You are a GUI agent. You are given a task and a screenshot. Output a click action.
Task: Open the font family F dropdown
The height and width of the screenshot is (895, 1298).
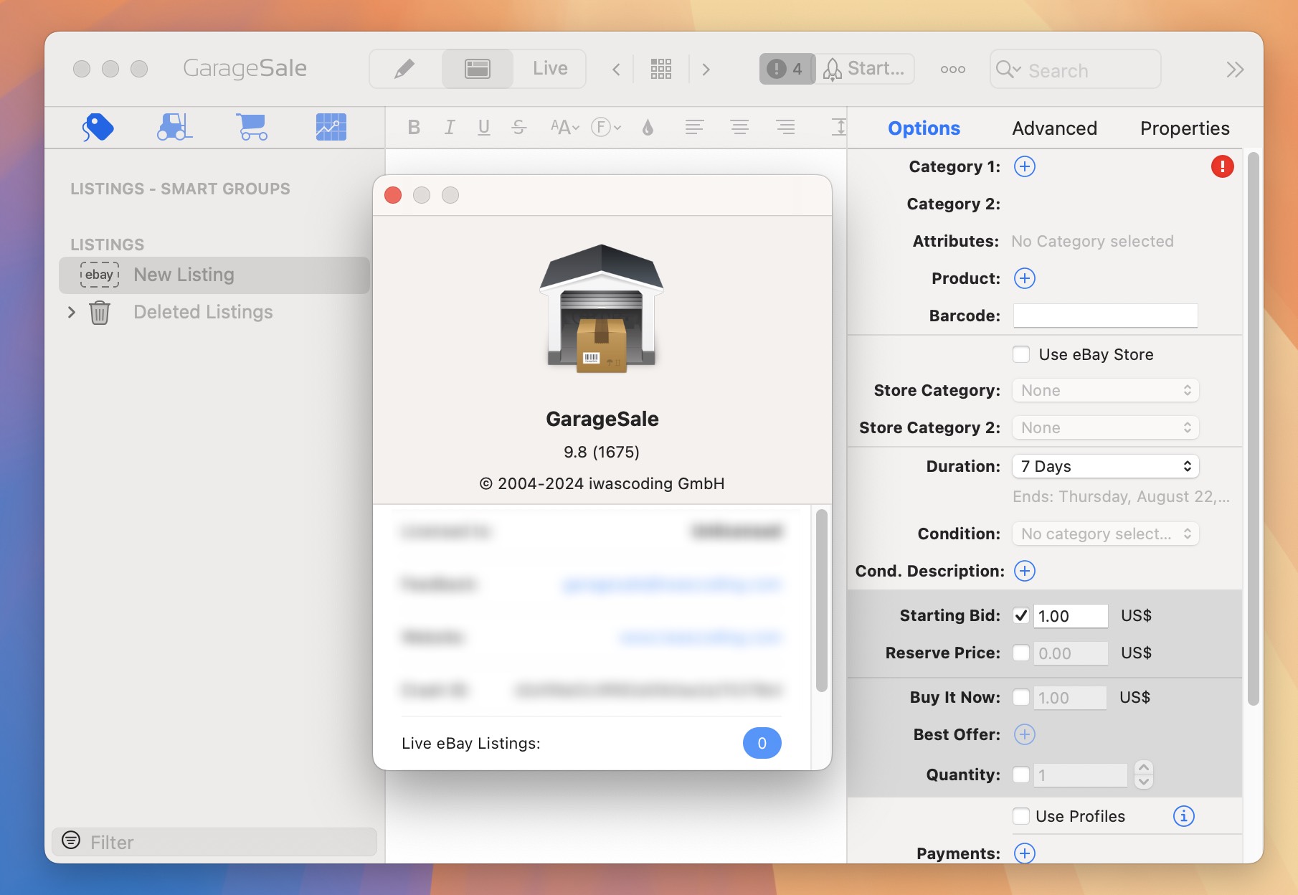click(606, 128)
